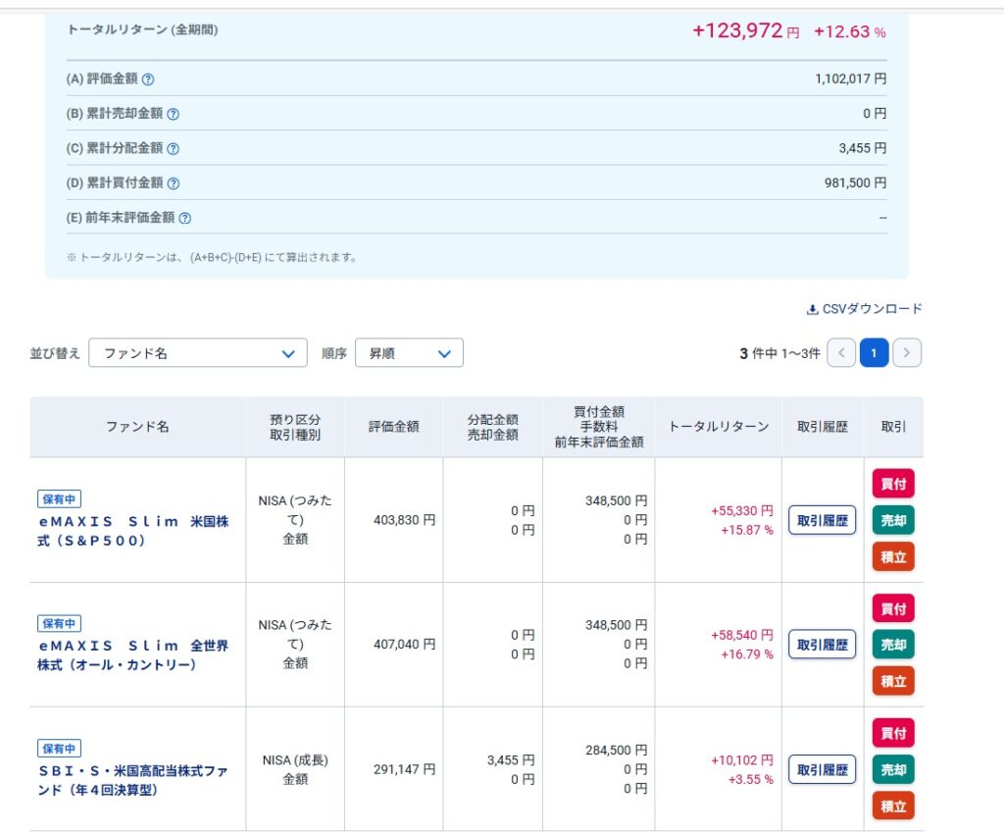
Task: Open 取引履歴 for eMAXIS Slim S&P500
Action: click(x=822, y=520)
